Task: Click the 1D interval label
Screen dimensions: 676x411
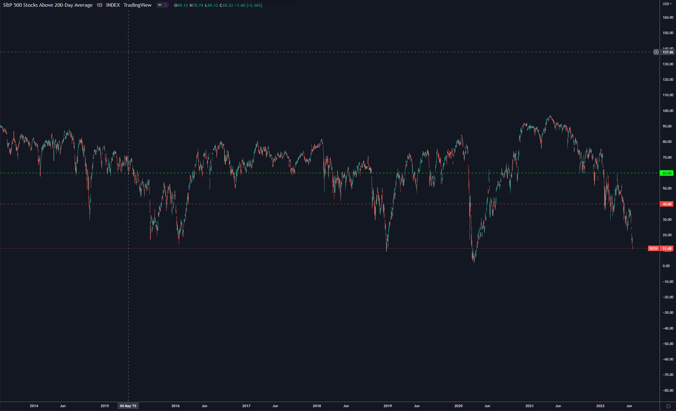Action: pos(99,5)
